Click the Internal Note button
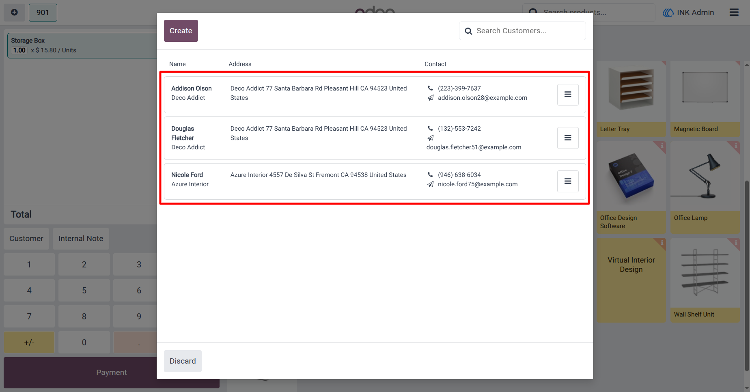The height and width of the screenshot is (392, 750). (81, 239)
